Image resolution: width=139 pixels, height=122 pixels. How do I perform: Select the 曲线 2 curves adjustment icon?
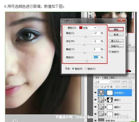pyautogui.click(x=101, y=107)
